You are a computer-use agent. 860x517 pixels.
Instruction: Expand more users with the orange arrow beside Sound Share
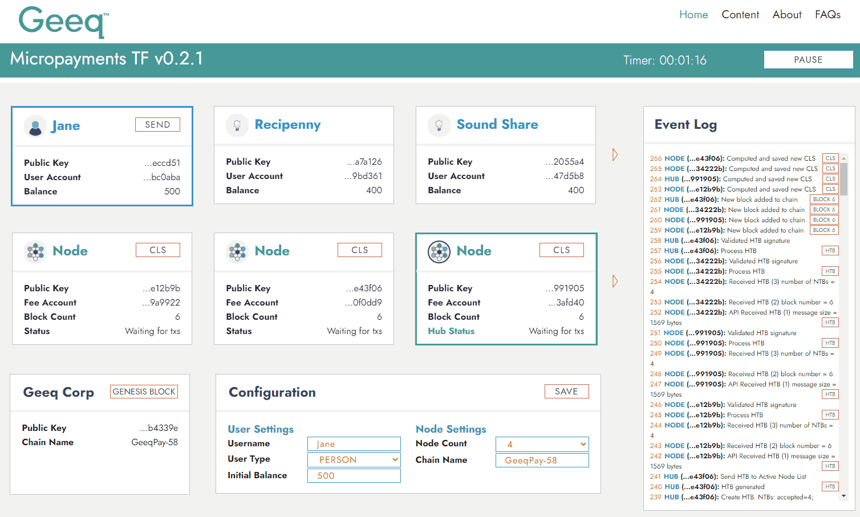615,154
